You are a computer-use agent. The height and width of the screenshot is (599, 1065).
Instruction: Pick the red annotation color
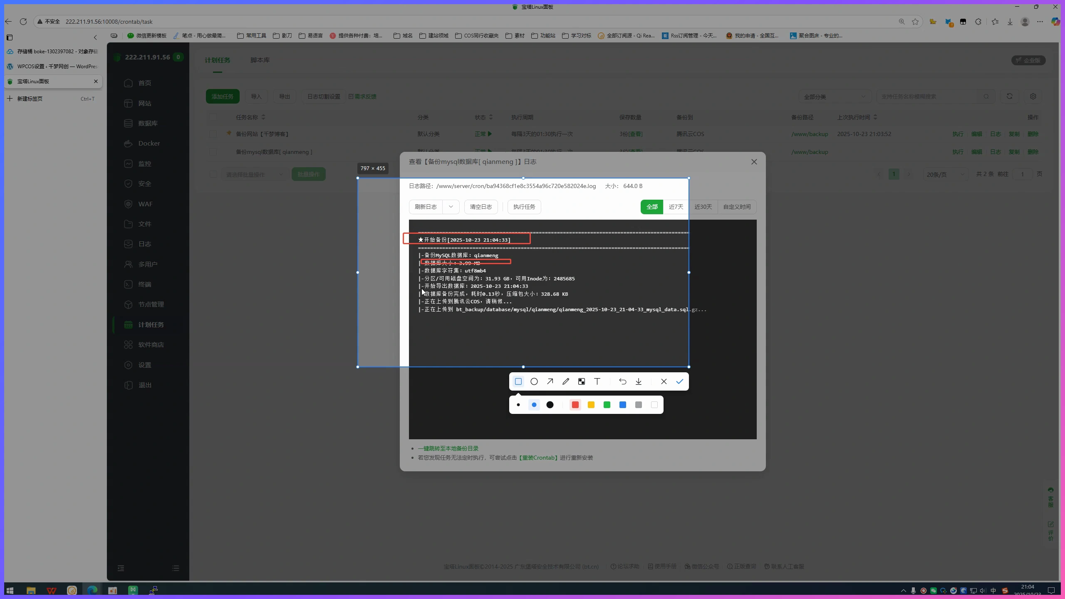[x=575, y=405]
